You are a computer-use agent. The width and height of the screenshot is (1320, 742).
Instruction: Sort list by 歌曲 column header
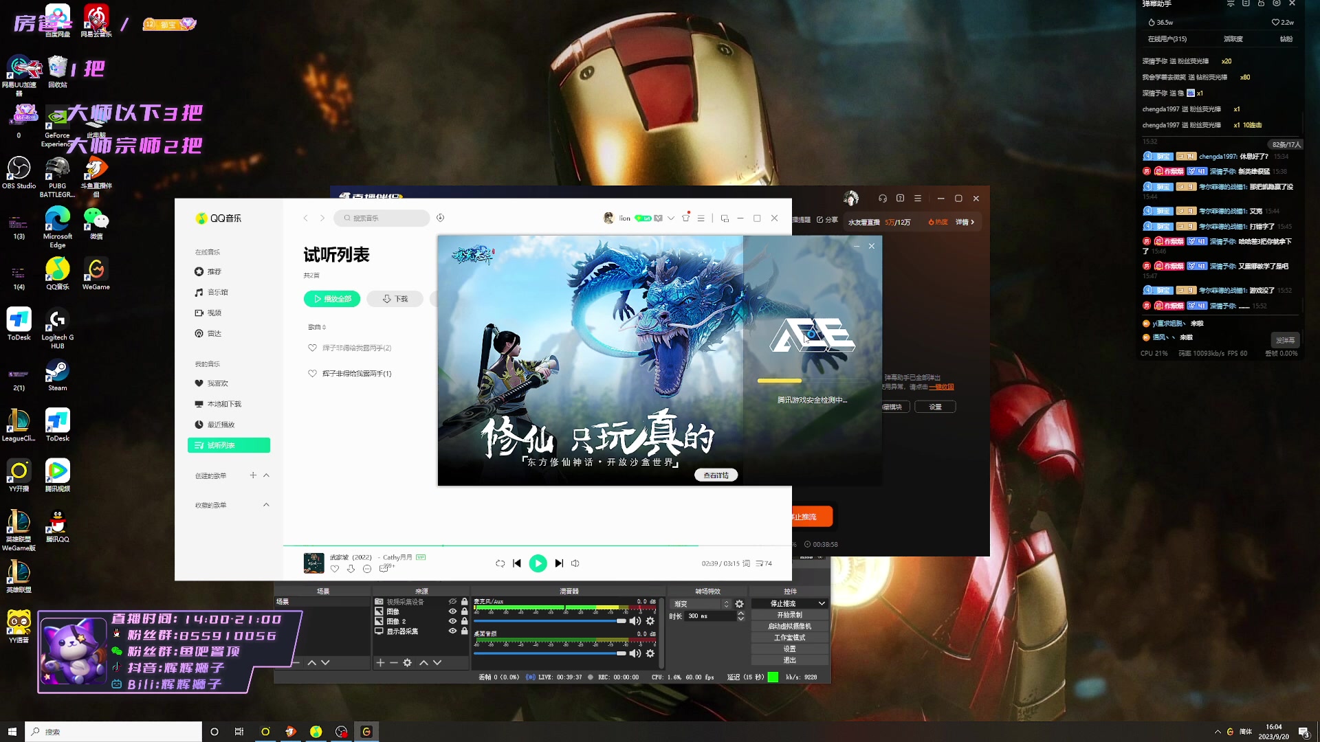pos(317,327)
